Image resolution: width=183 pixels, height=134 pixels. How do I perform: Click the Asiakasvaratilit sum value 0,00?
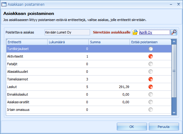coord(126,102)
